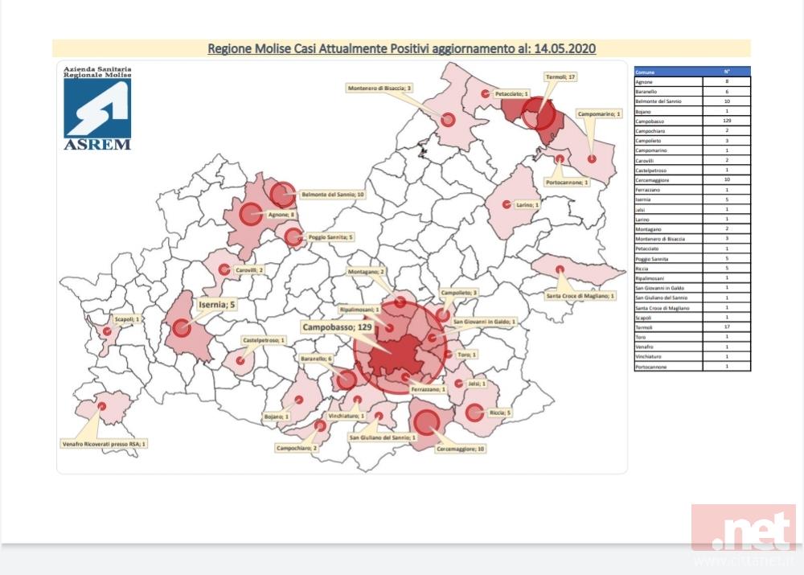Click the 'Regione Molise Casi Attualmente Positivi' title

pos(401,48)
